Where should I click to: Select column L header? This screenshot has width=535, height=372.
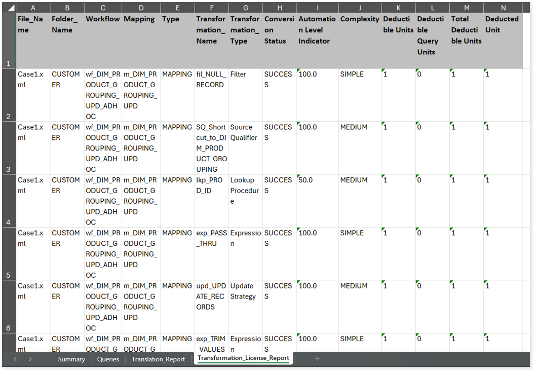(433, 8)
